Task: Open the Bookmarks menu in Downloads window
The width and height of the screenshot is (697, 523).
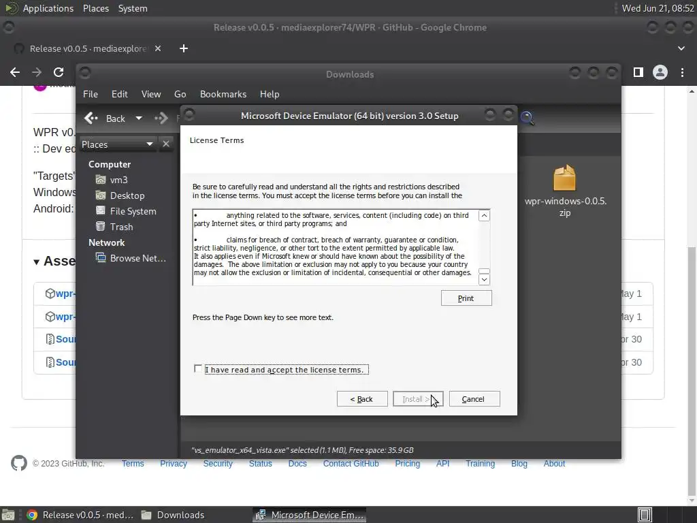Action: tap(223, 94)
